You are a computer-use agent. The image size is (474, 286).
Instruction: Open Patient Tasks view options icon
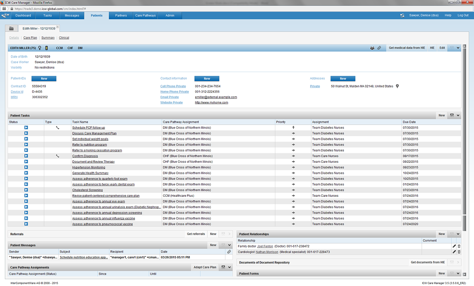tap(452, 116)
